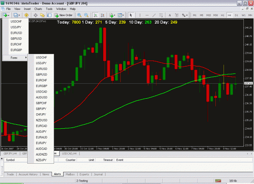Zoom out on the chart
The height and width of the screenshot is (184, 254).
[x=86, y=15]
